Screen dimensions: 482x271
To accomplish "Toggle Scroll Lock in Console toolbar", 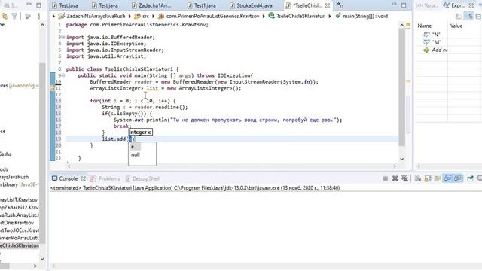I will pyautogui.click(x=428, y=178).
